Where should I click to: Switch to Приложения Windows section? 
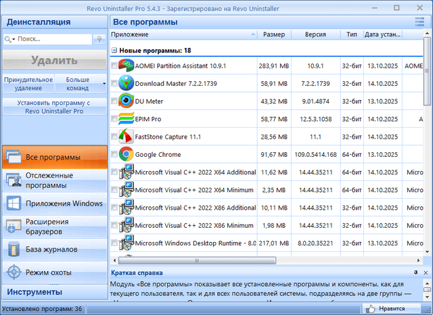click(54, 203)
